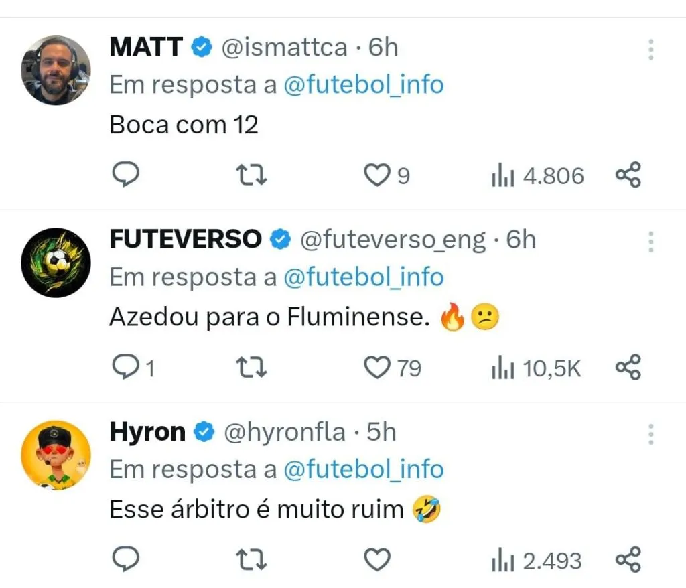The width and height of the screenshot is (686, 588).
Task: View analytics showing 10,5K views
Action: [536, 368]
